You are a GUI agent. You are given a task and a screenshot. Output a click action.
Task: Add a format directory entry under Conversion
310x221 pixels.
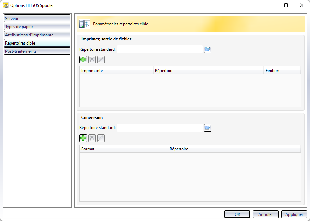[83, 138]
